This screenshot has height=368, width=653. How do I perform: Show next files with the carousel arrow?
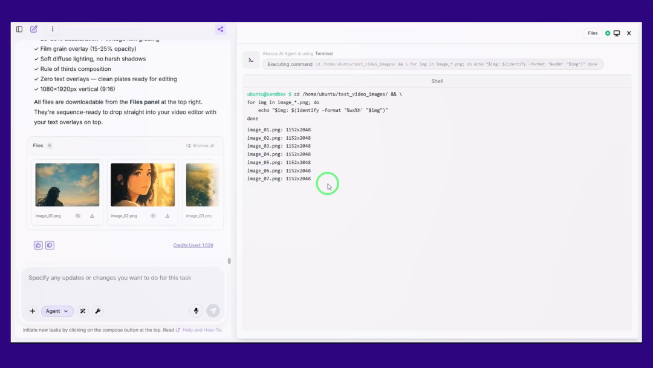[213, 192]
